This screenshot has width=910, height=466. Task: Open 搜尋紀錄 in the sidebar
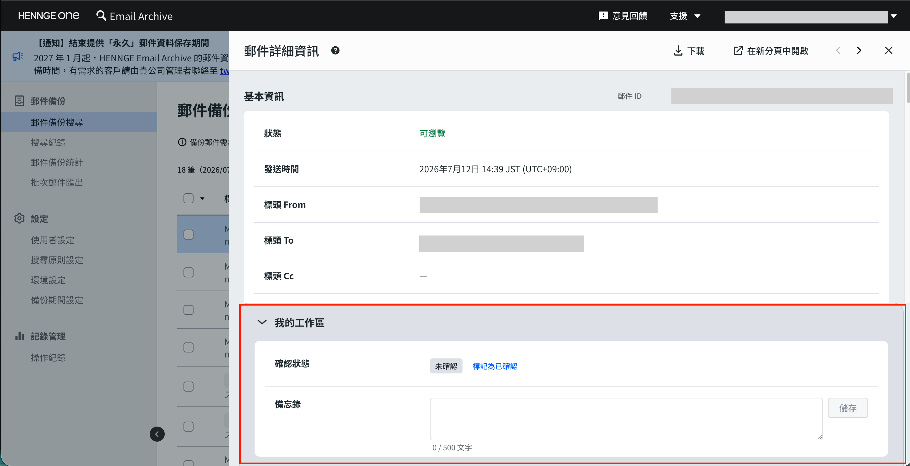(48, 142)
